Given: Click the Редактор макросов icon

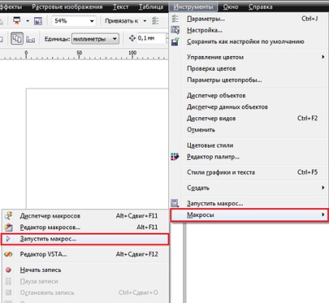Looking at the screenshot, I should click(x=9, y=227).
